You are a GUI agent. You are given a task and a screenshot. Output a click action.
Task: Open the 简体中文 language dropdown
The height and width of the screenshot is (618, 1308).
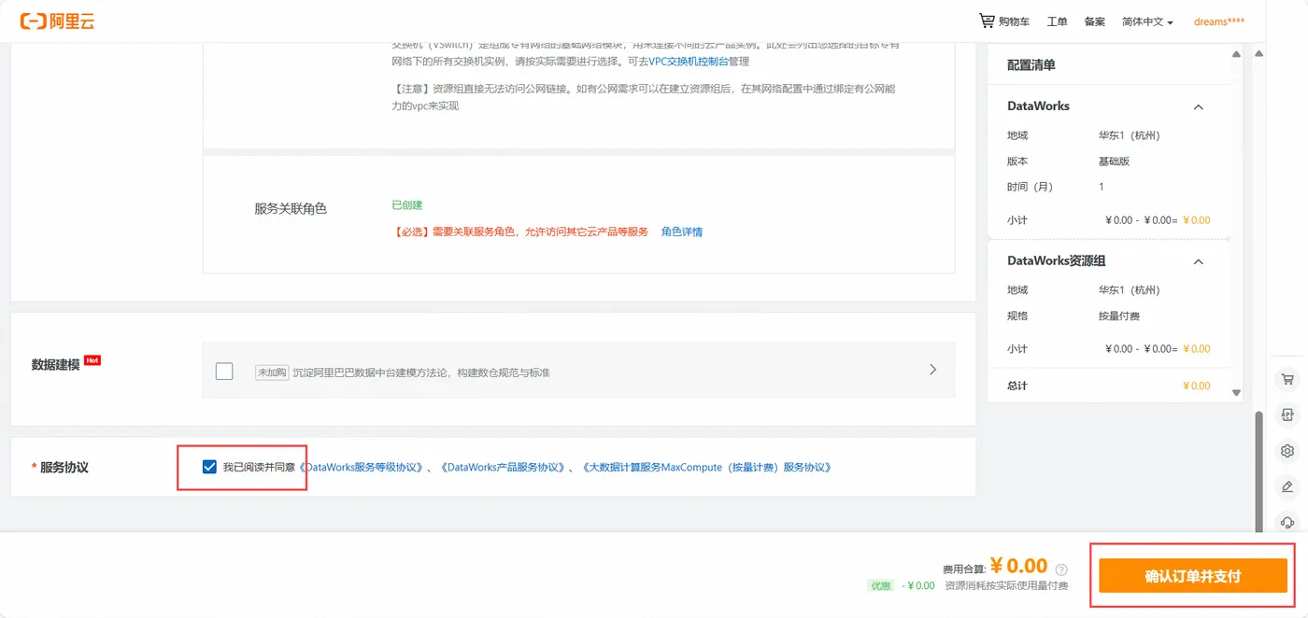(1147, 21)
